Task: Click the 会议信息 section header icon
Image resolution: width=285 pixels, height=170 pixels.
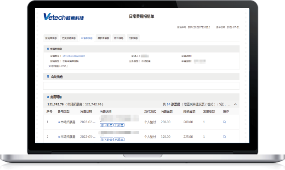Action: tap(48, 77)
